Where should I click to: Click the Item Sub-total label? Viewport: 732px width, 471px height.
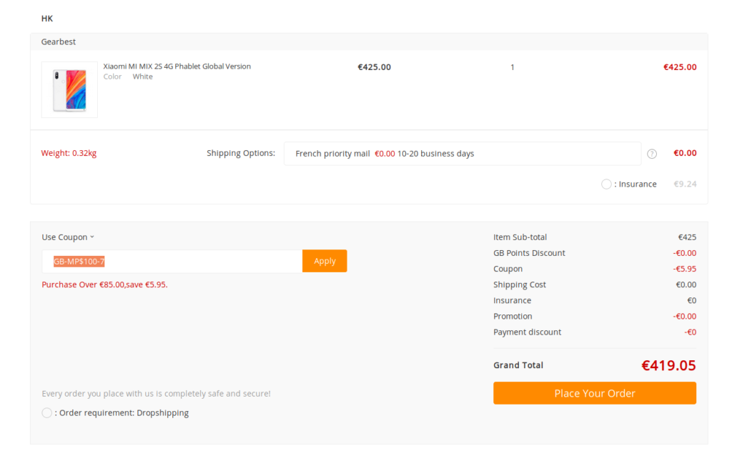click(x=520, y=237)
